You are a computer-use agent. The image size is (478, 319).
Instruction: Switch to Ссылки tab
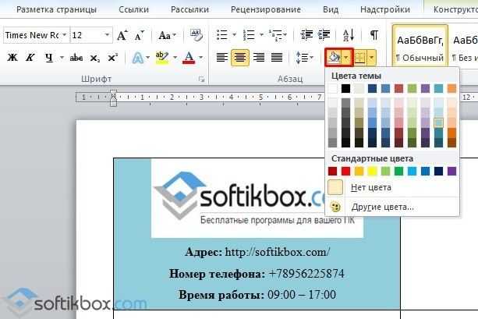pyautogui.click(x=134, y=9)
